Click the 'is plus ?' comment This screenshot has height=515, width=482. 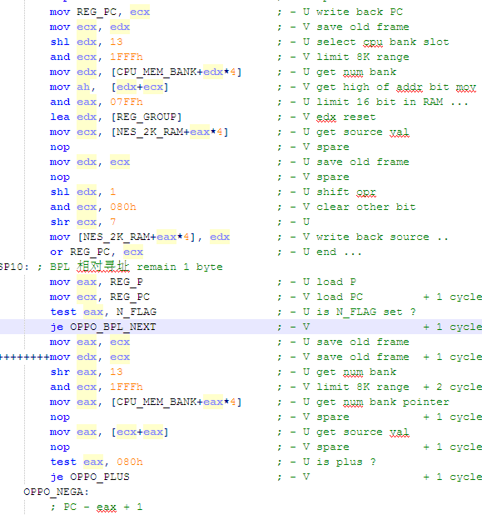click(346, 462)
